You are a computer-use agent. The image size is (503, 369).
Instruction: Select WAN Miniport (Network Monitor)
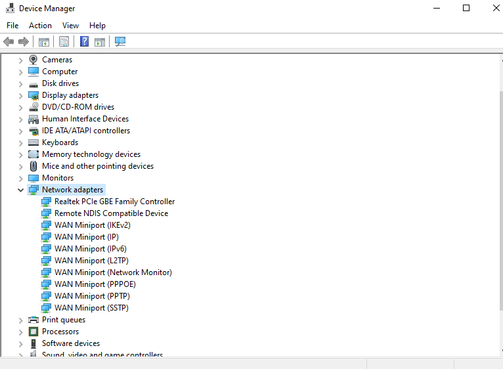click(x=113, y=272)
